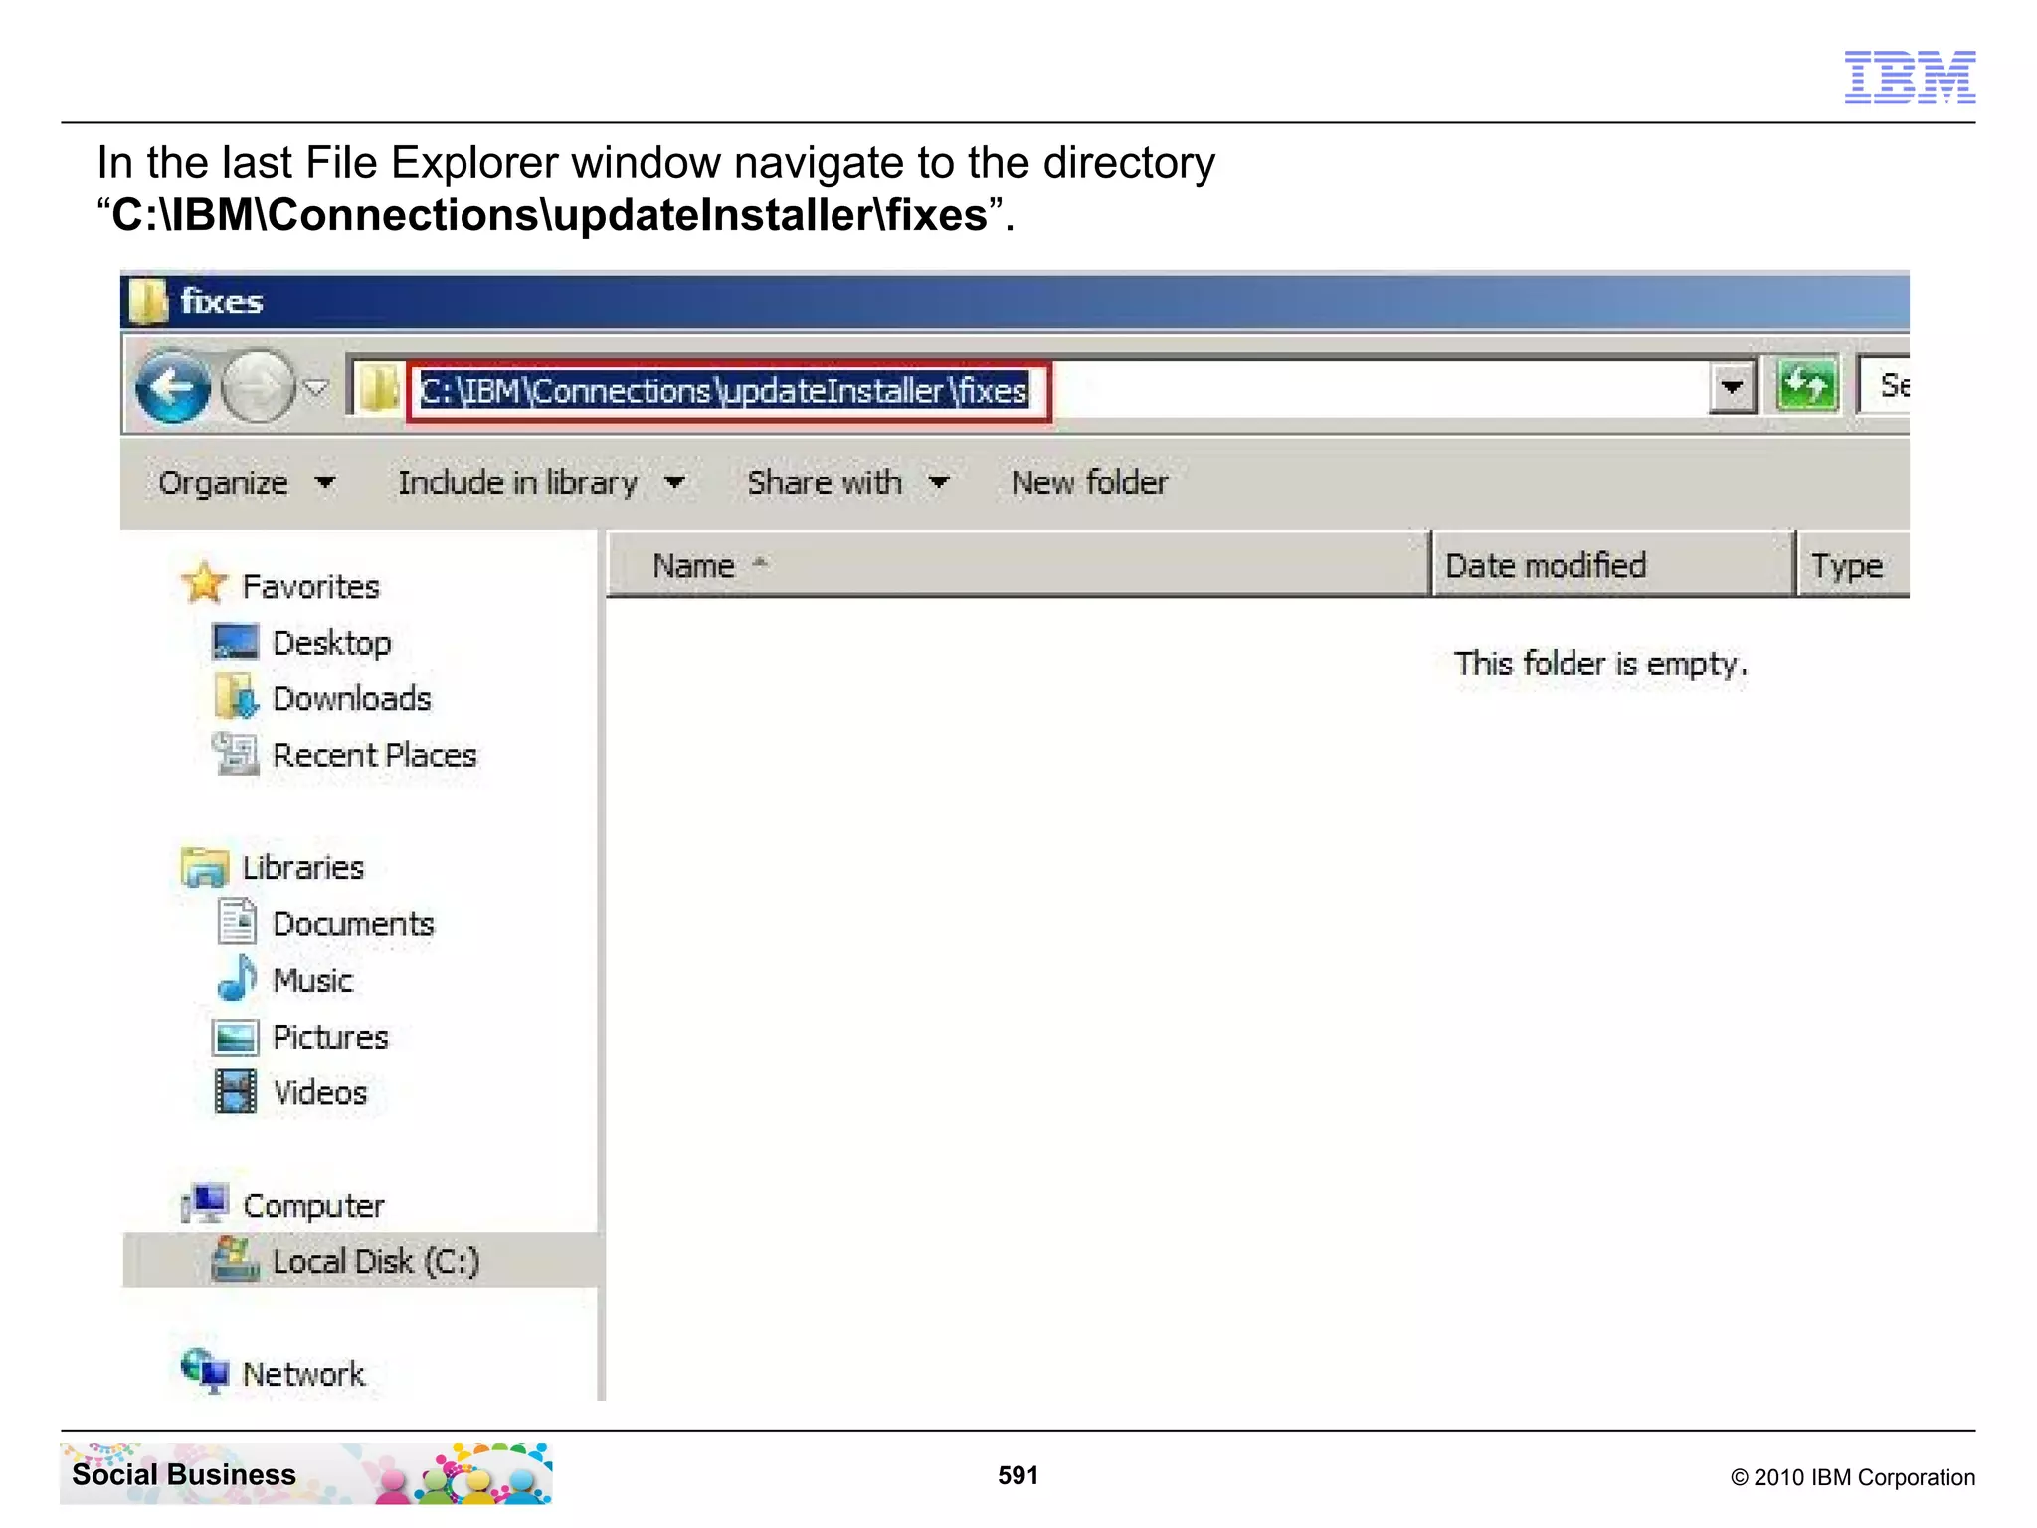Click the Favorites star icon
Screen dimensions: 2037x1528
(x=205, y=584)
